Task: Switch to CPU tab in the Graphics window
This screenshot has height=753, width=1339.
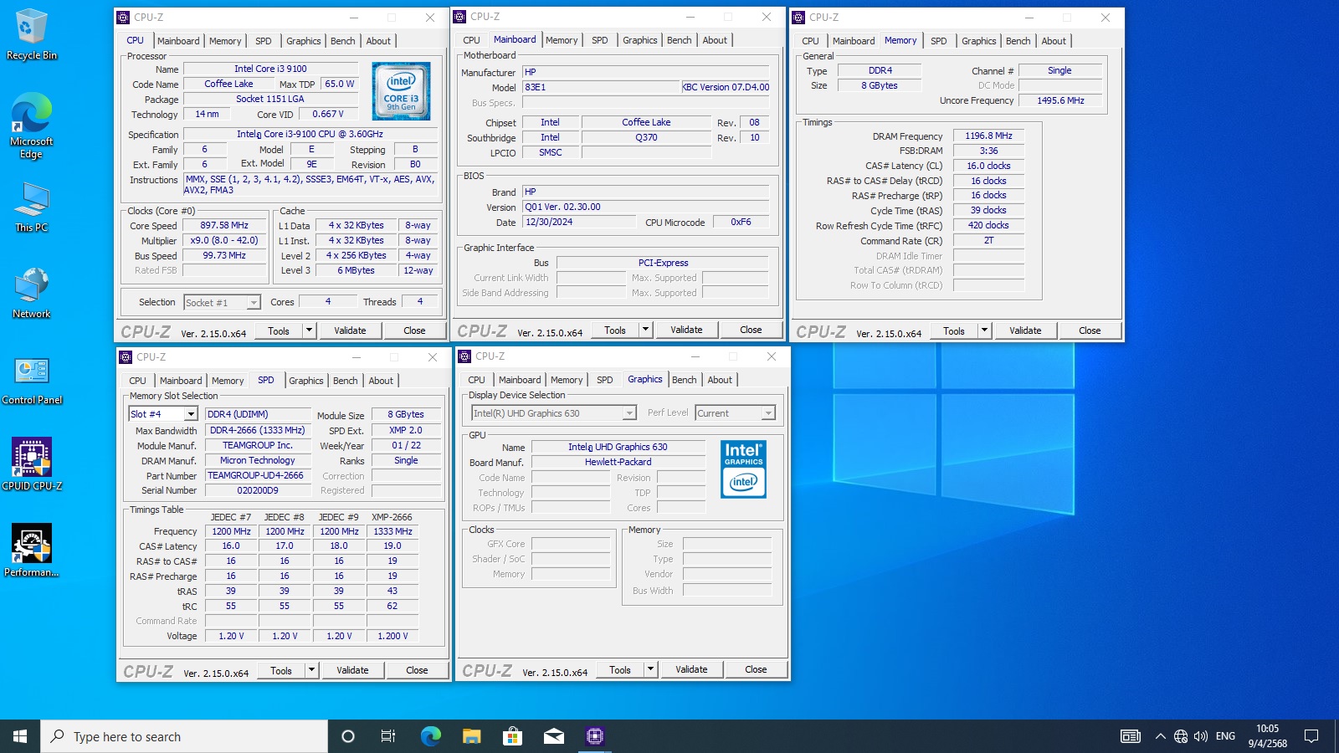Action: click(x=476, y=380)
